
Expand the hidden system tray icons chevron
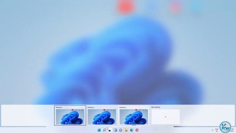(212, 130)
